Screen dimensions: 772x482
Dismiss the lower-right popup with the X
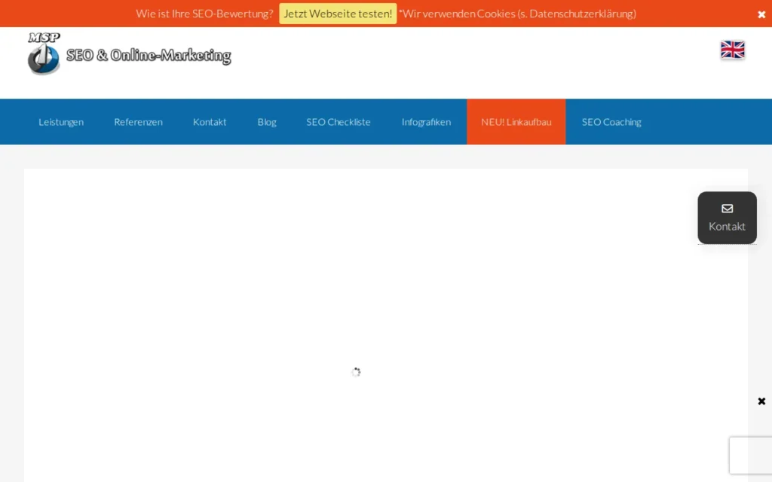(761, 401)
